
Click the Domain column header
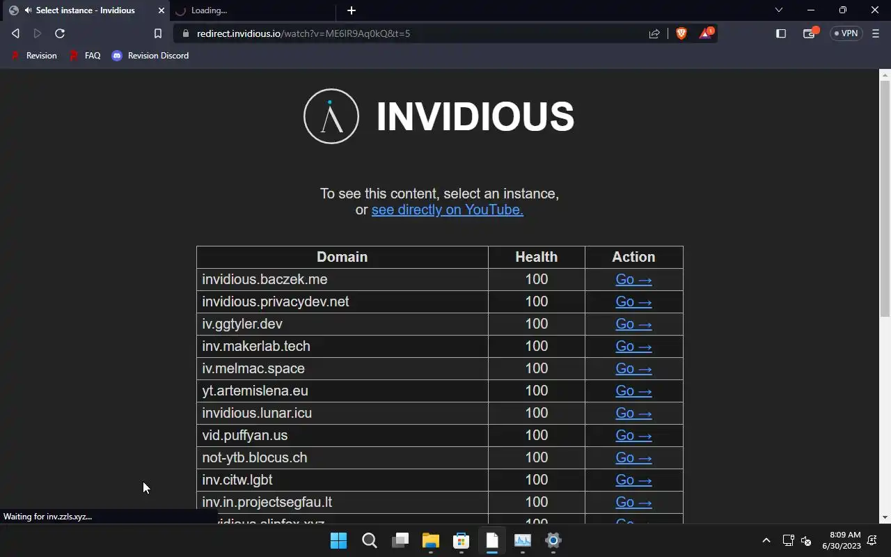(x=342, y=257)
